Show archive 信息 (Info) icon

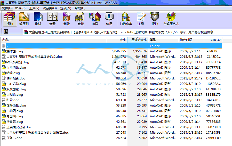pyautogui.click(x=109, y=19)
